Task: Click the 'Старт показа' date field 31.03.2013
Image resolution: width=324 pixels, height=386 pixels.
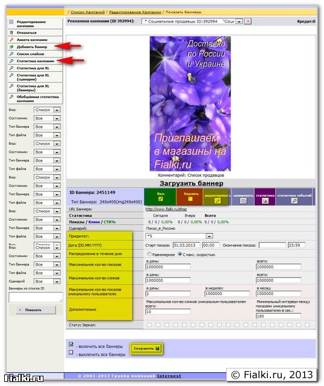Action: point(186,245)
